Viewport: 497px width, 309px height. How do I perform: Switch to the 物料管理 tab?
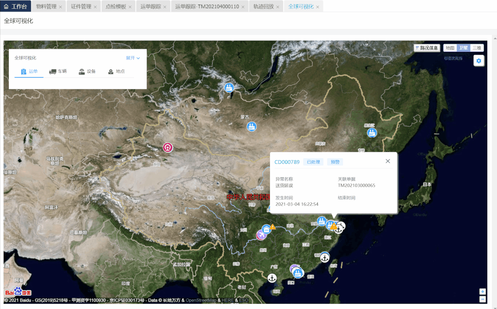point(46,7)
